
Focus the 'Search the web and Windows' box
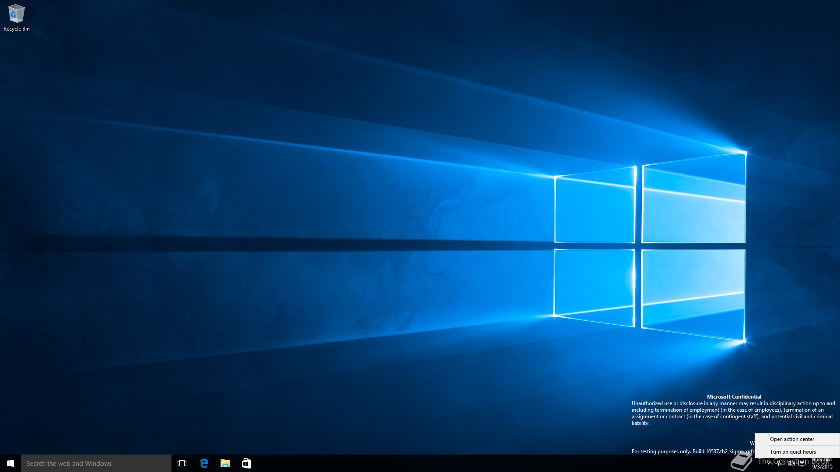(96, 463)
